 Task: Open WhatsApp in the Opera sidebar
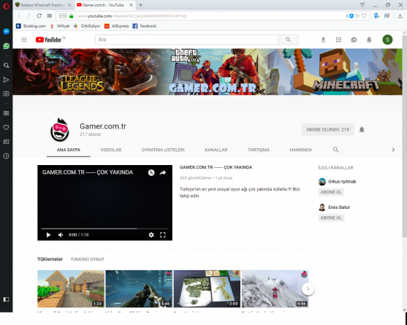(7, 46)
